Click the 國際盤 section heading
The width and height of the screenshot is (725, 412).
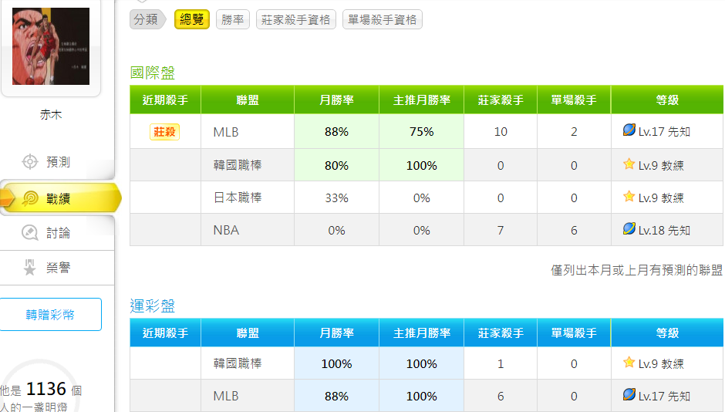coord(153,73)
